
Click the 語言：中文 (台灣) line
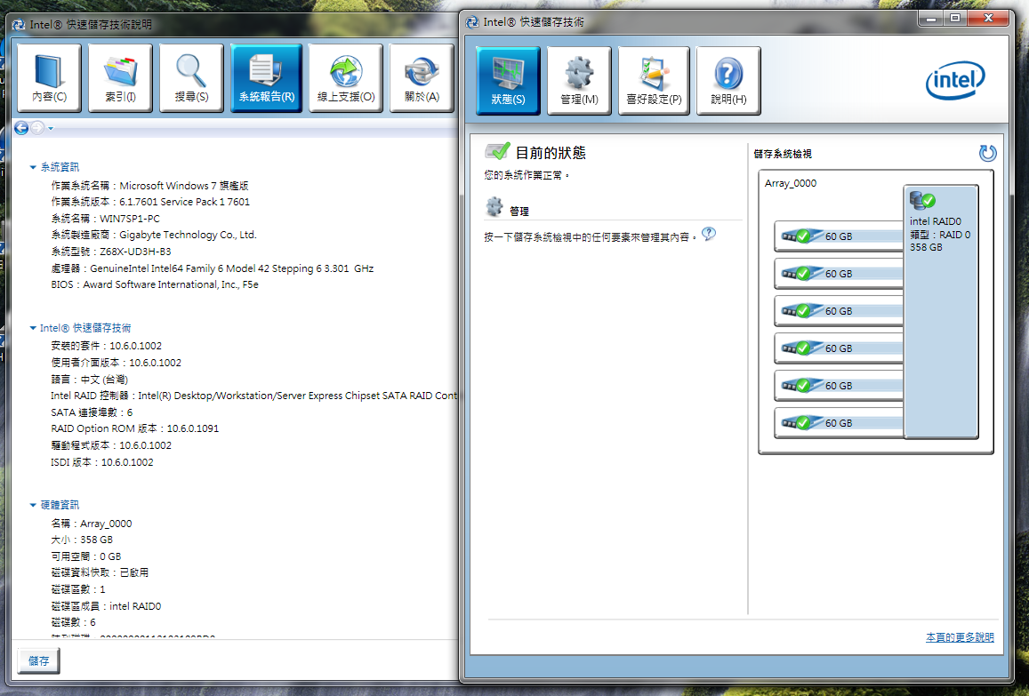click(89, 380)
